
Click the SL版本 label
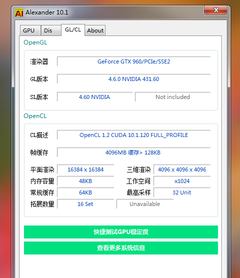pyautogui.click(x=39, y=97)
